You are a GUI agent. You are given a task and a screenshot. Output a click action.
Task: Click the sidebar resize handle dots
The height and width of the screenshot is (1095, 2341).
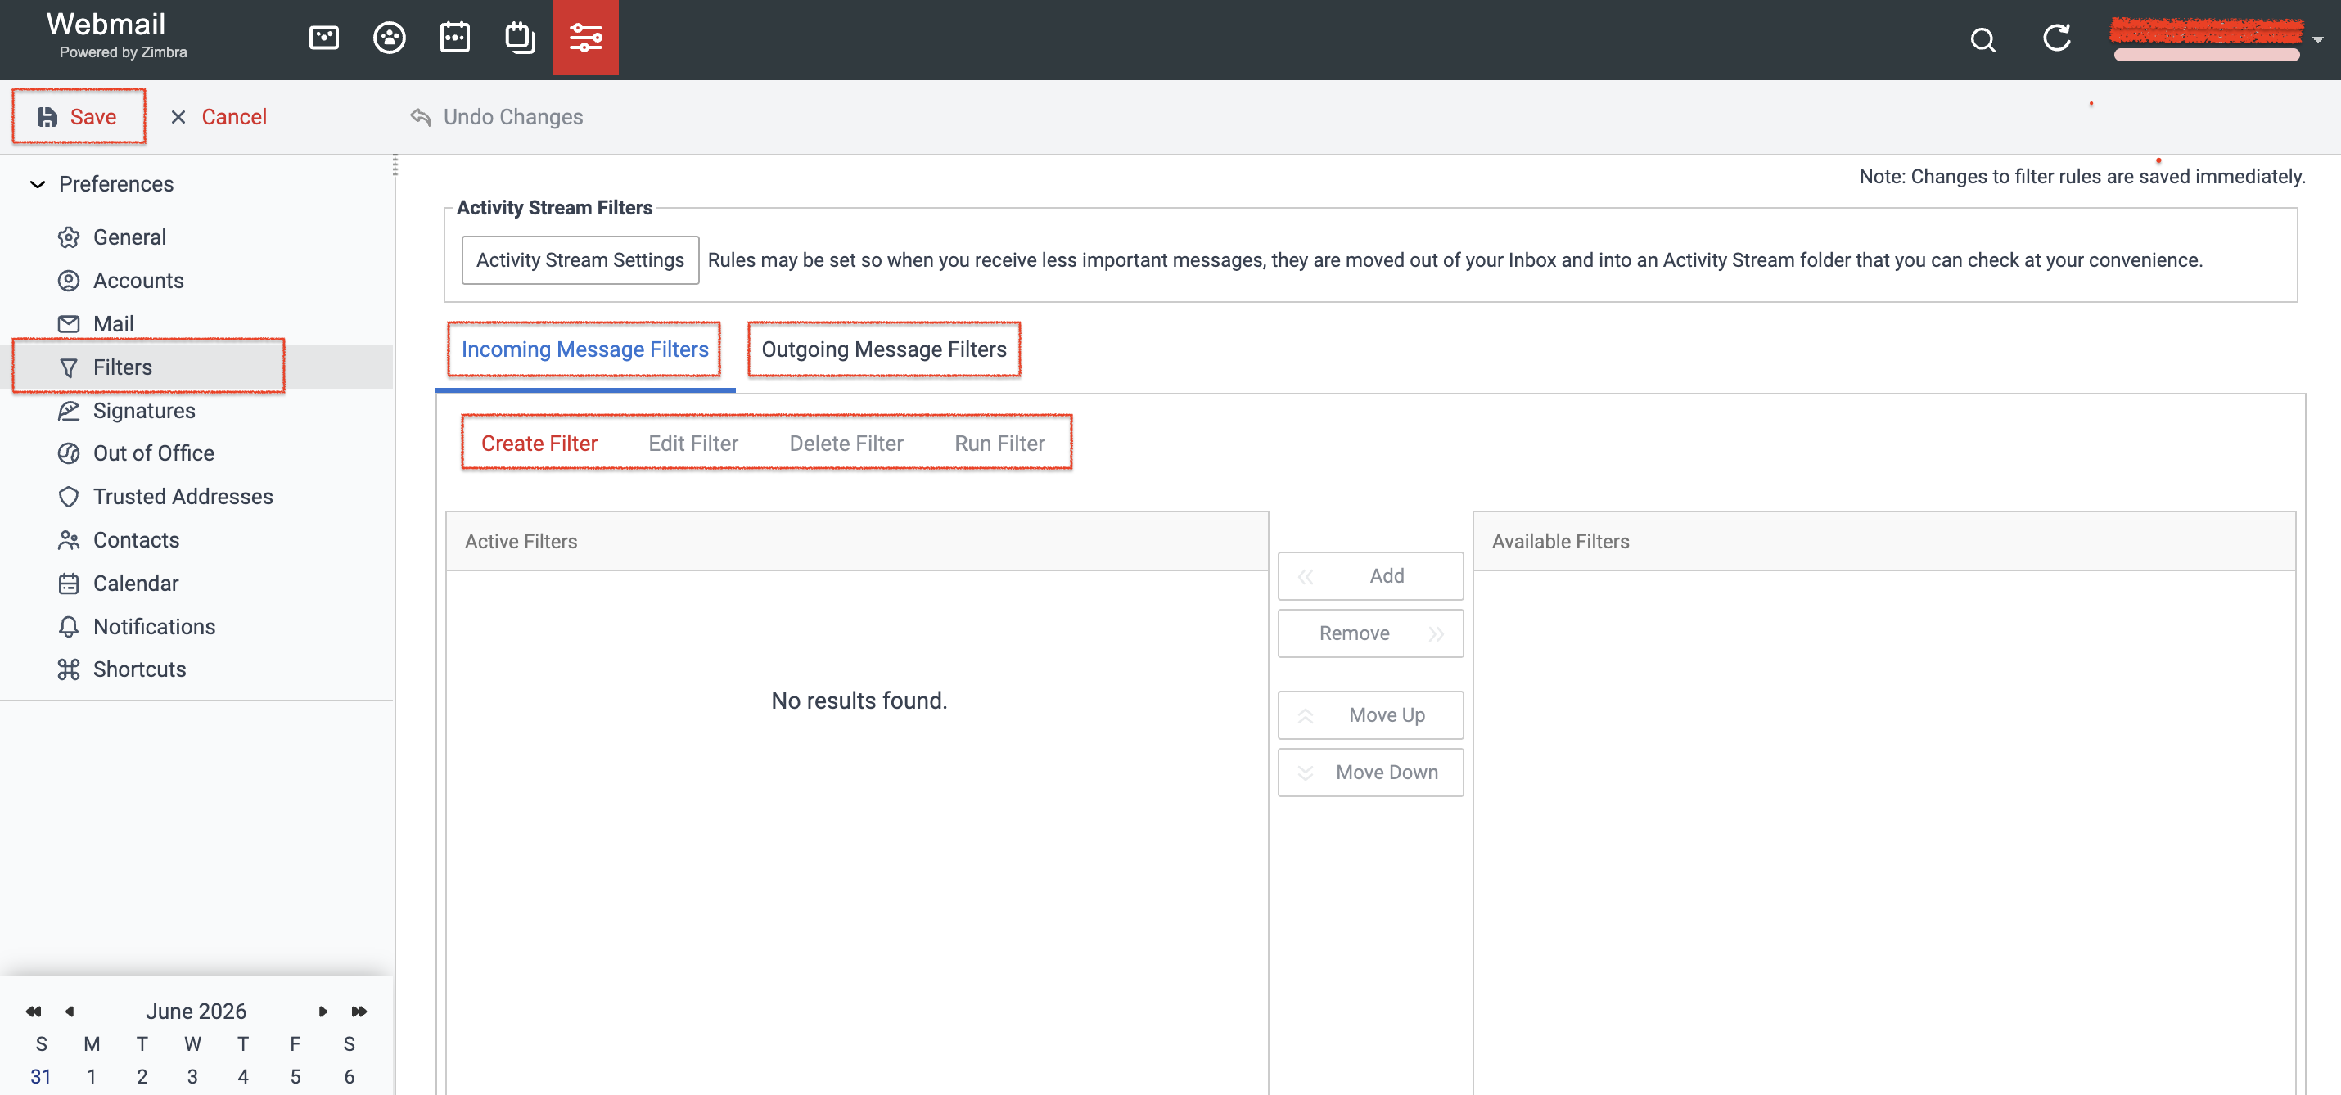[x=395, y=165]
